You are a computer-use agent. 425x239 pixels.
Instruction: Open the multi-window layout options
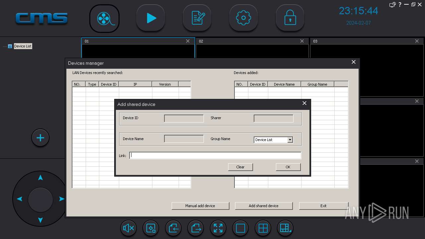(285, 228)
